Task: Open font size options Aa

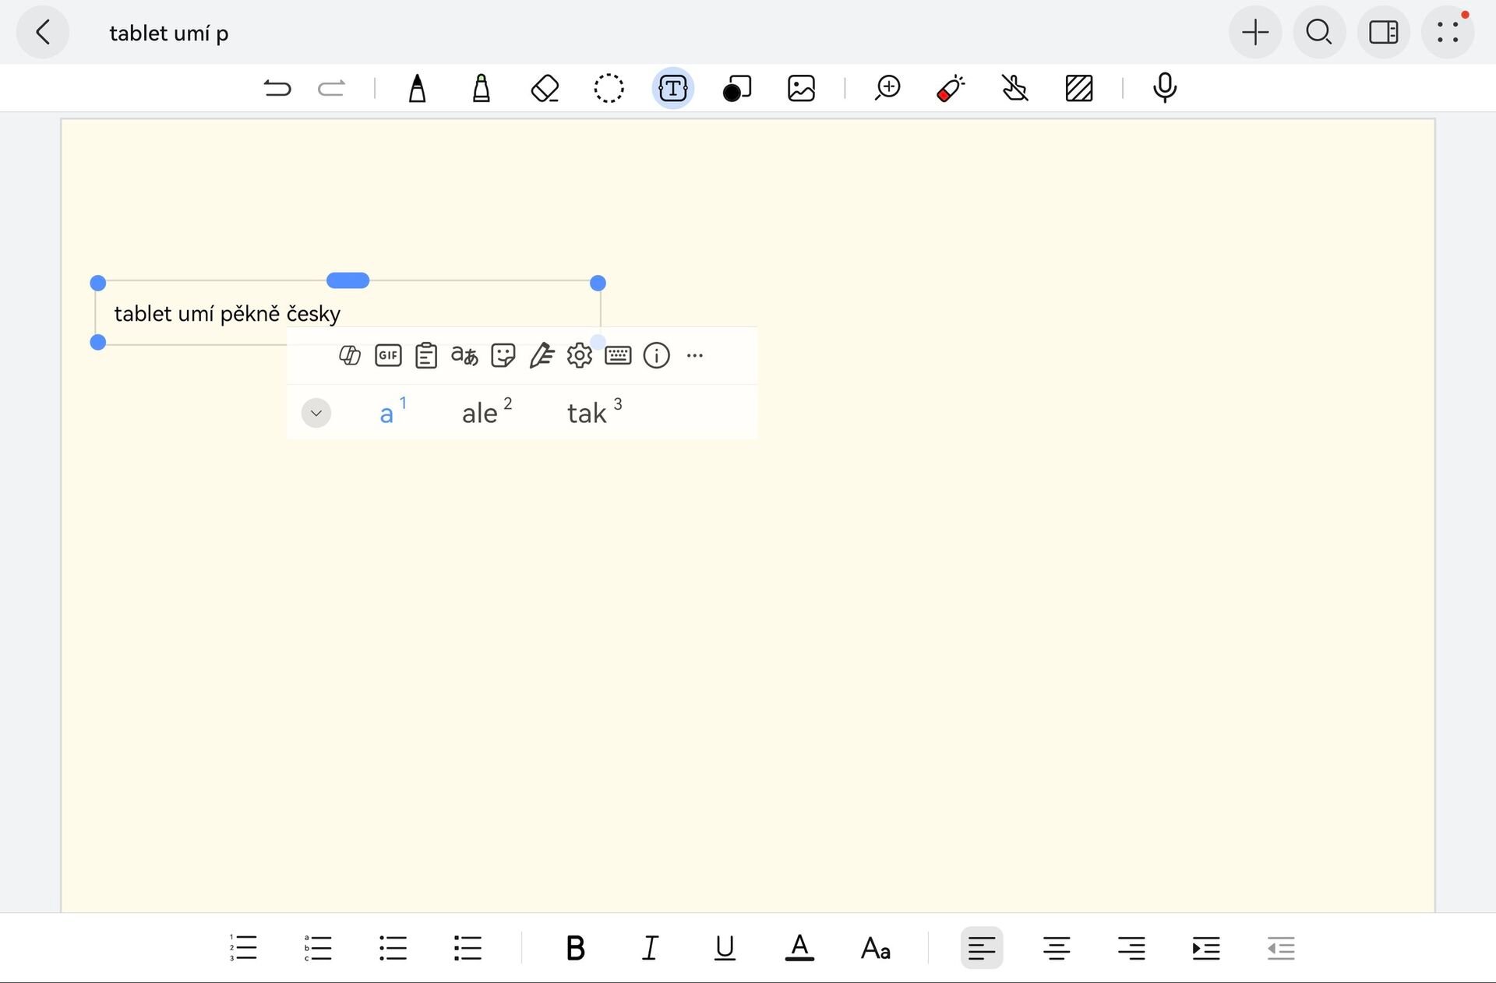Action: 876,948
